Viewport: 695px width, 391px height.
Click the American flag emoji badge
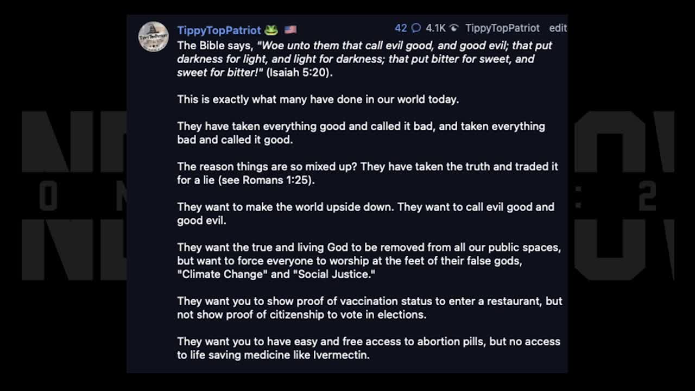coord(290,30)
